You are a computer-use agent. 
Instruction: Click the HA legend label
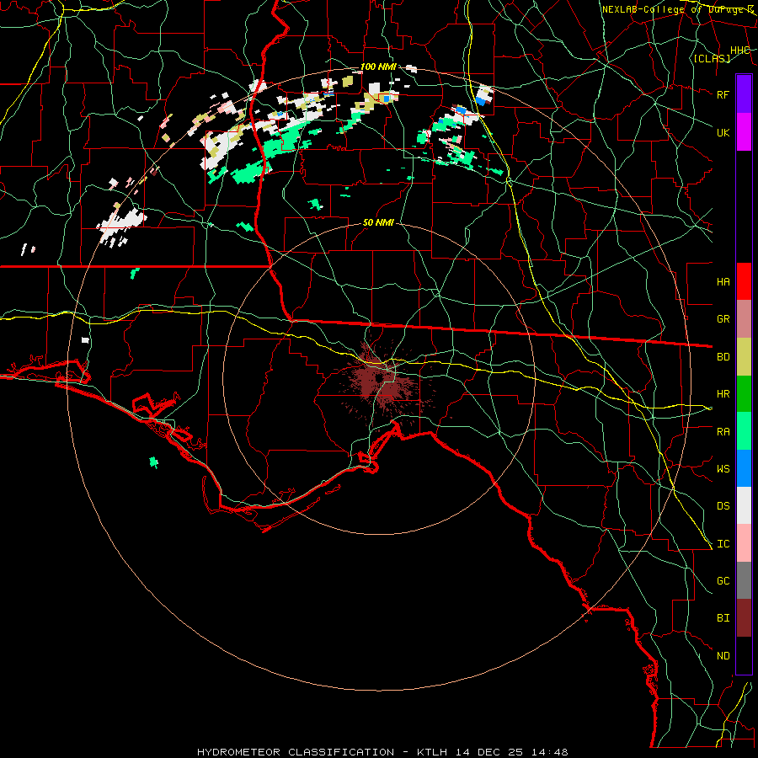[723, 282]
